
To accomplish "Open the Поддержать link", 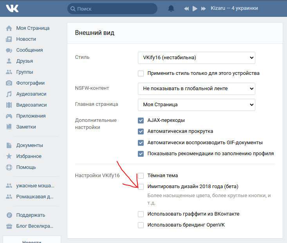I will click(31, 215).
